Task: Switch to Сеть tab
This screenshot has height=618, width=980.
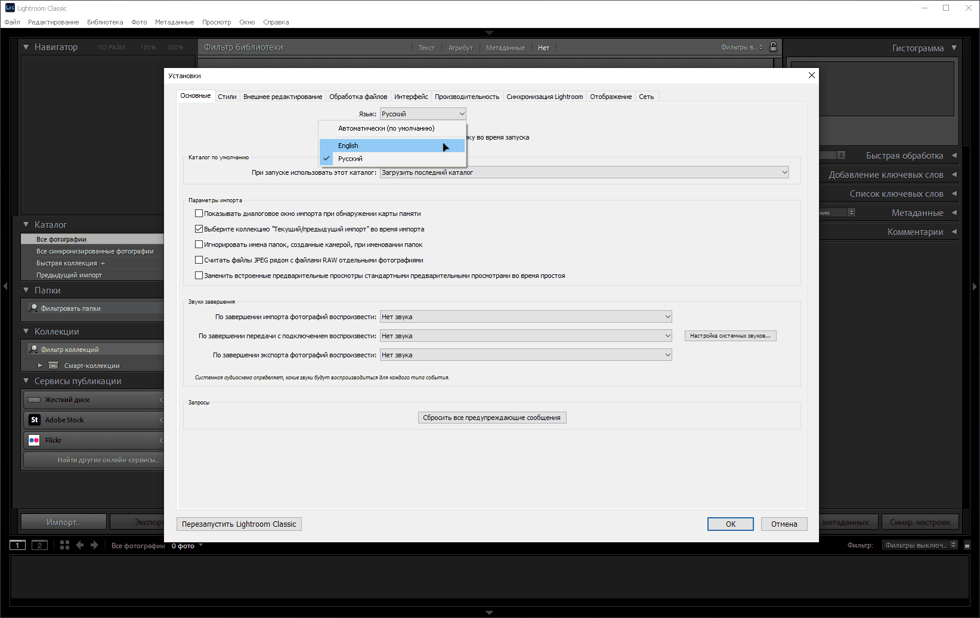Action: click(x=647, y=97)
